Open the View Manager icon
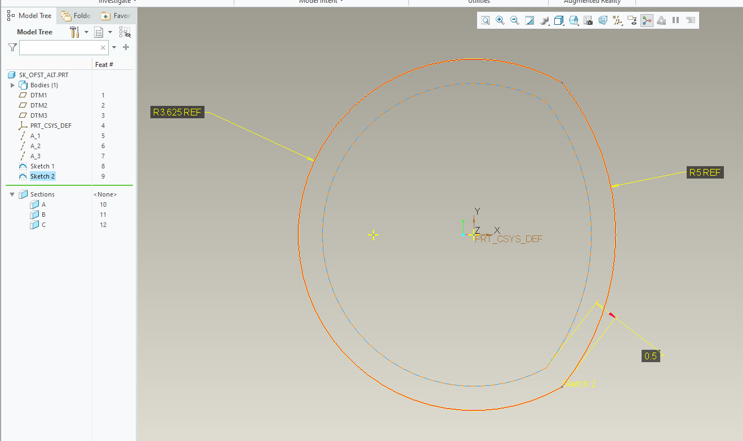743x441 pixels. click(x=573, y=20)
